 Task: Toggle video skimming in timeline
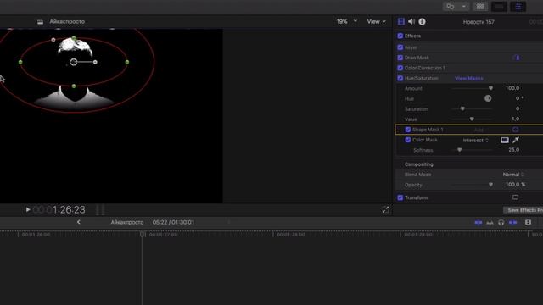click(479, 222)
